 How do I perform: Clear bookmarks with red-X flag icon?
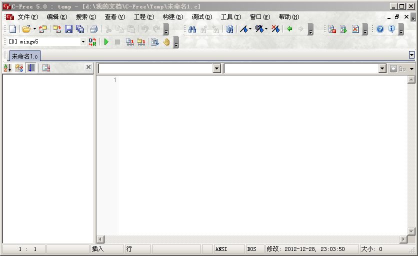pos(275,29)
